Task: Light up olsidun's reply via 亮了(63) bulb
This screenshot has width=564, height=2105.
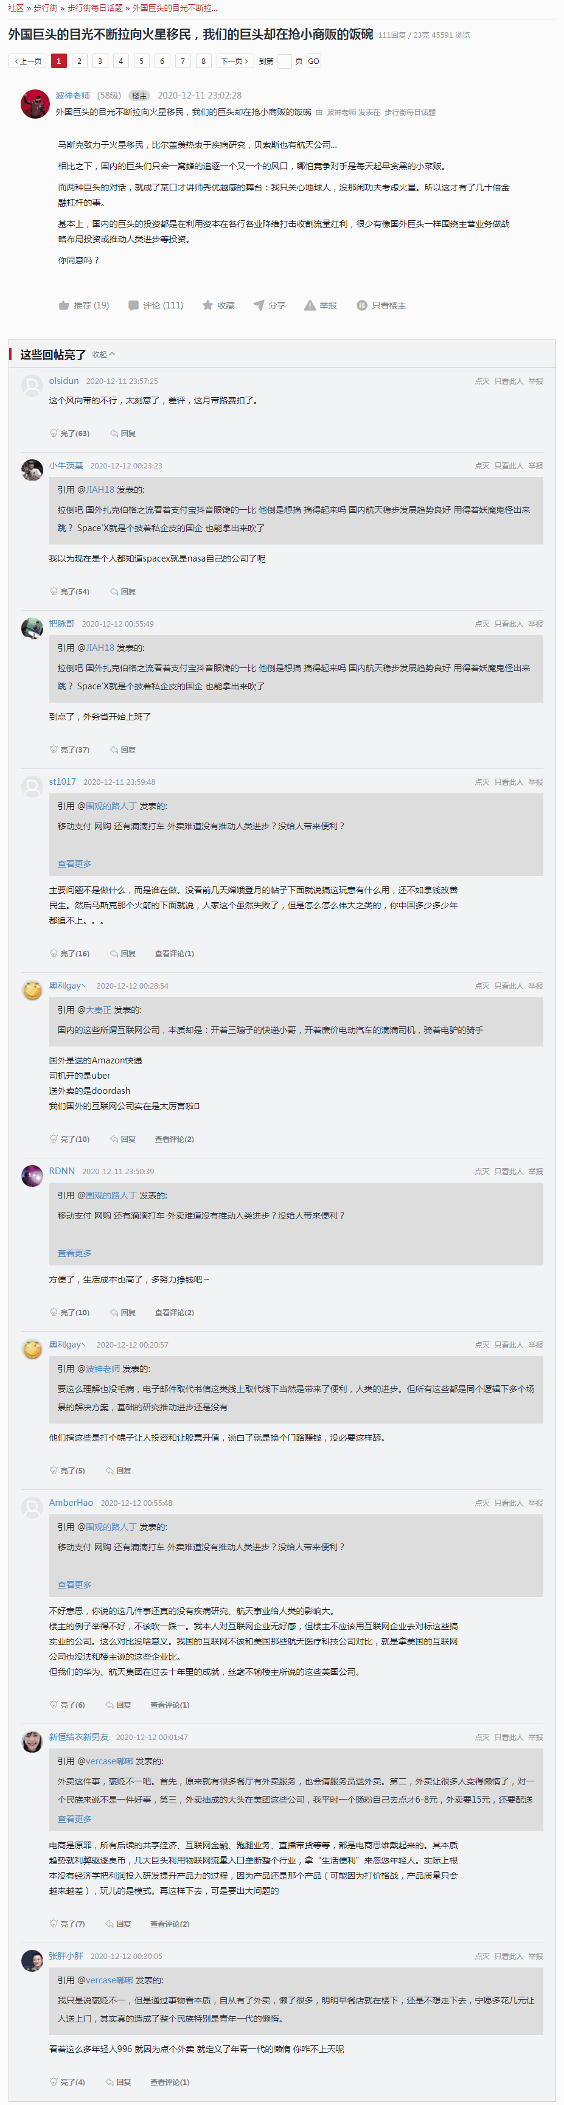Action: coord(54,433)
